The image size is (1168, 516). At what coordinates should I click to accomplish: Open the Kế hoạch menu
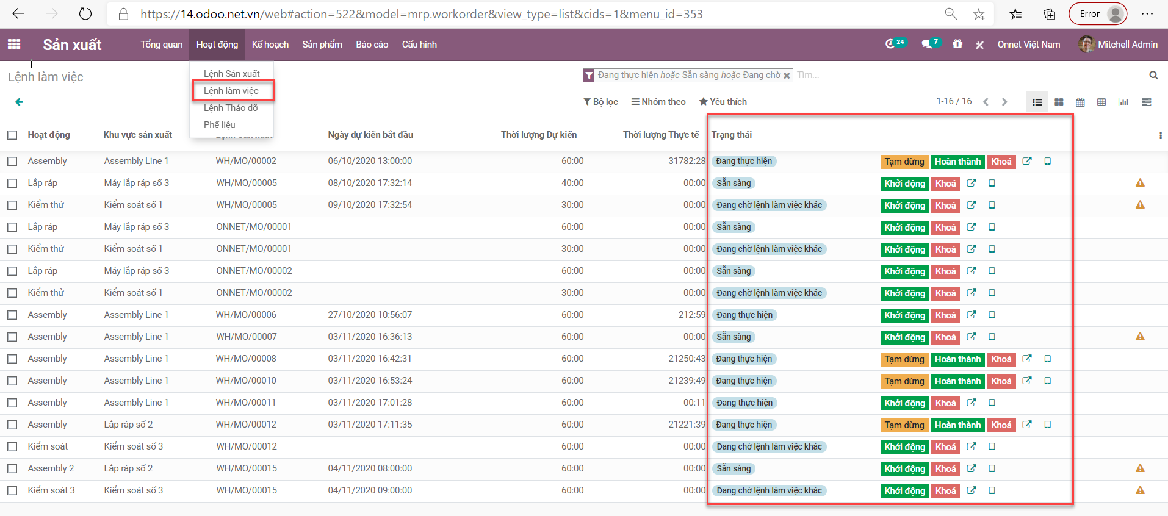pos(270,45)
